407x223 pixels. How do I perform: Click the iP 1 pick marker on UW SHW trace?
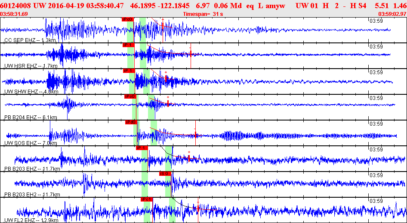129,71
